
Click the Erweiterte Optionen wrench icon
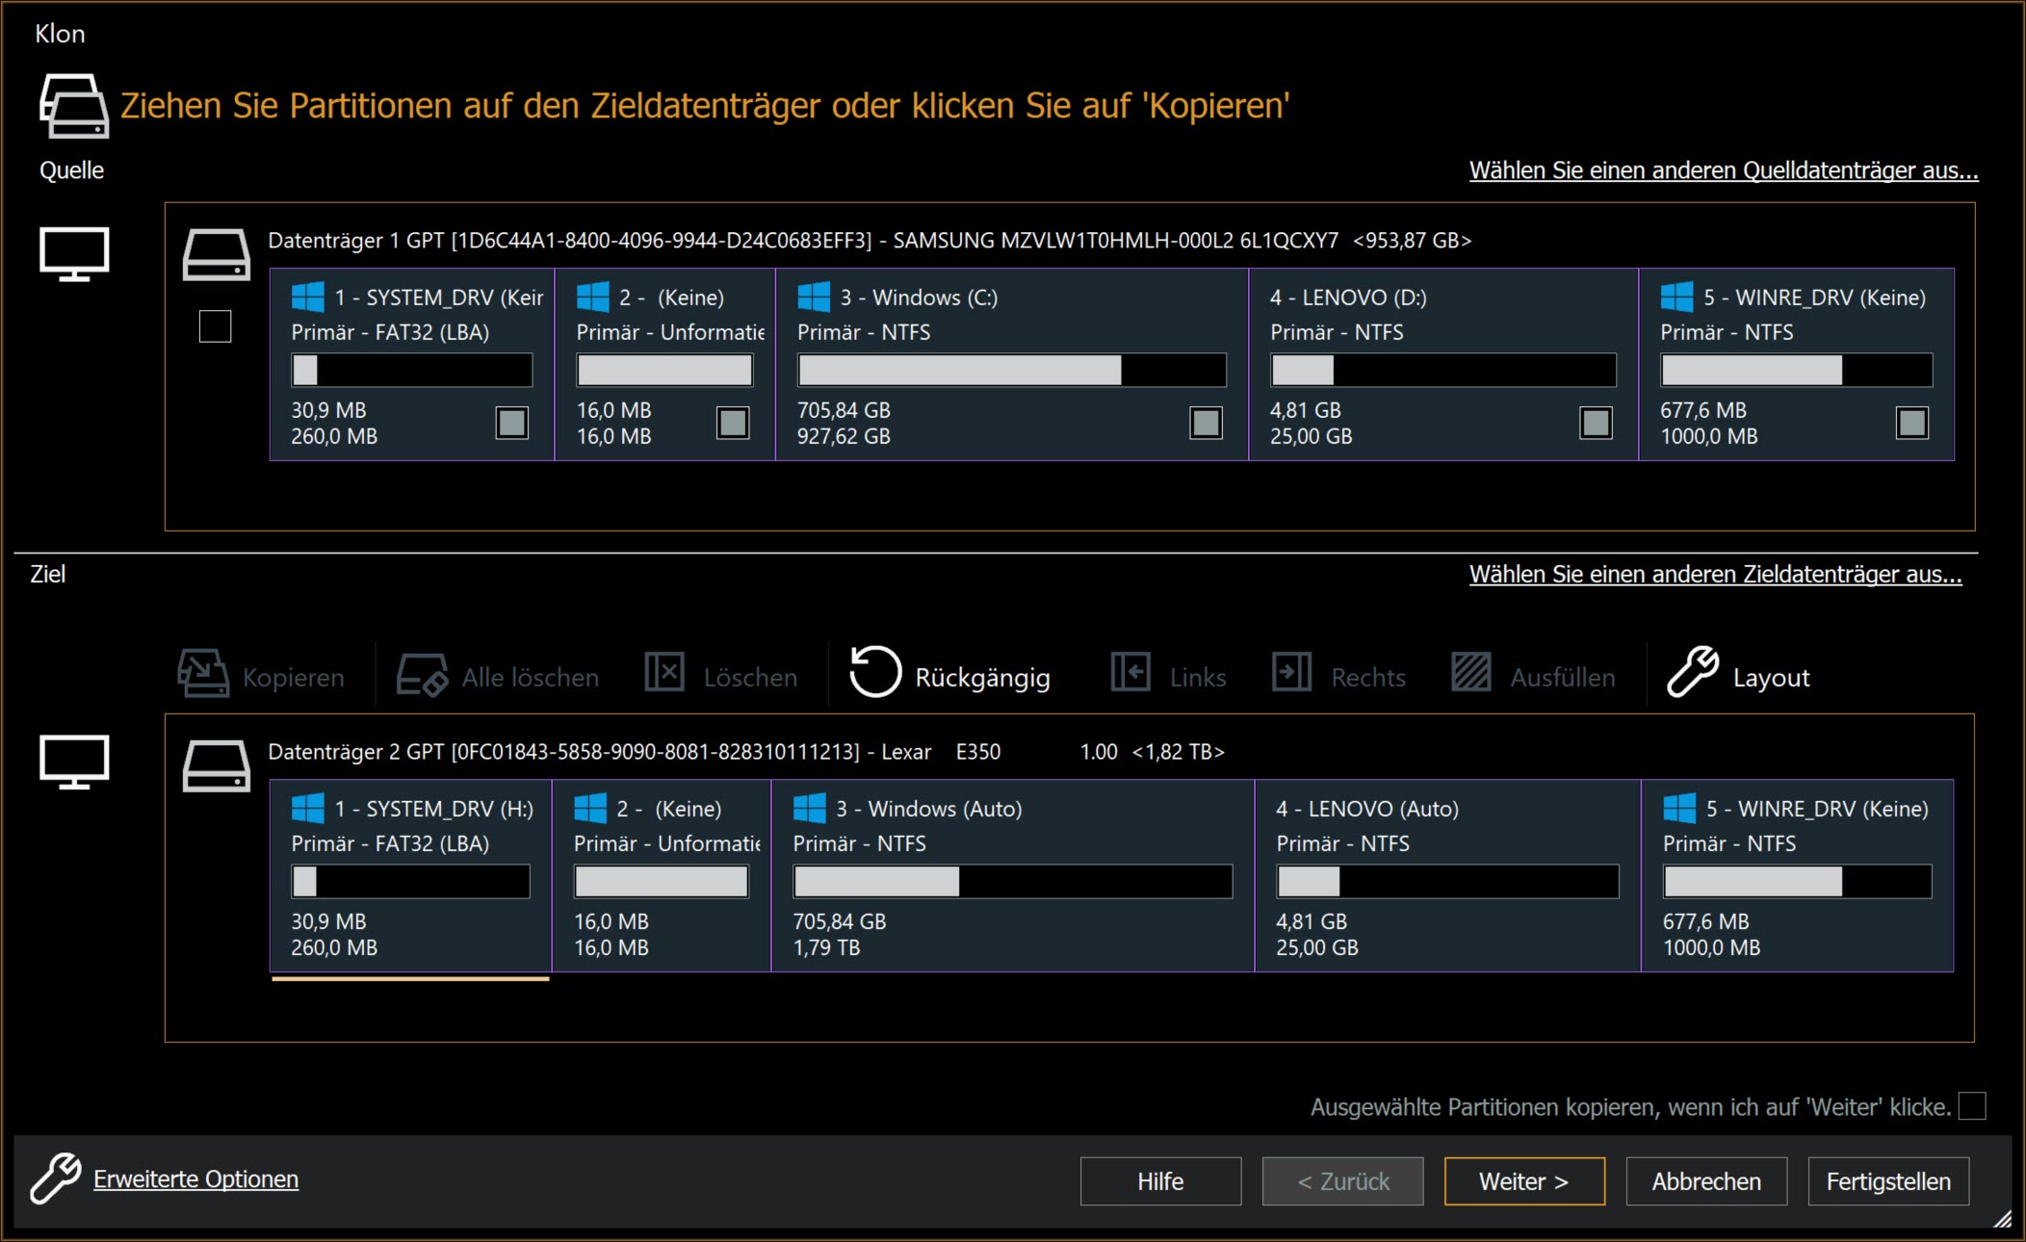pyautogui.click(x=55, y=1178)
